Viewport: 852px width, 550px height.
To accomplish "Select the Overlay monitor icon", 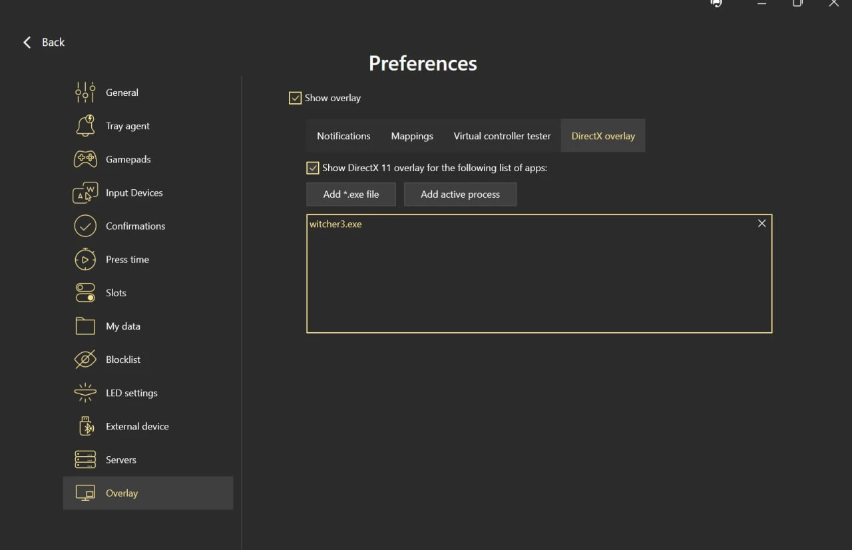I will [x=85, y=493].
